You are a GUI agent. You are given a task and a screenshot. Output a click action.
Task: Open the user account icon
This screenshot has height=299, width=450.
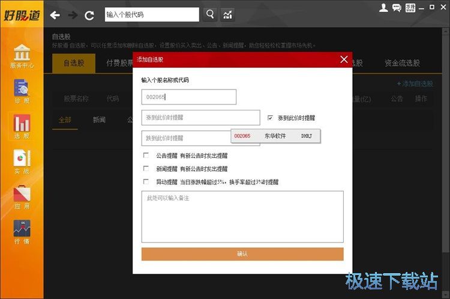pyautogui.click(x=384, y=8)
